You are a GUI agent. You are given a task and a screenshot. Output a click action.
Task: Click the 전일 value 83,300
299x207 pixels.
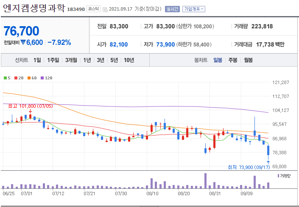[119, 26]
